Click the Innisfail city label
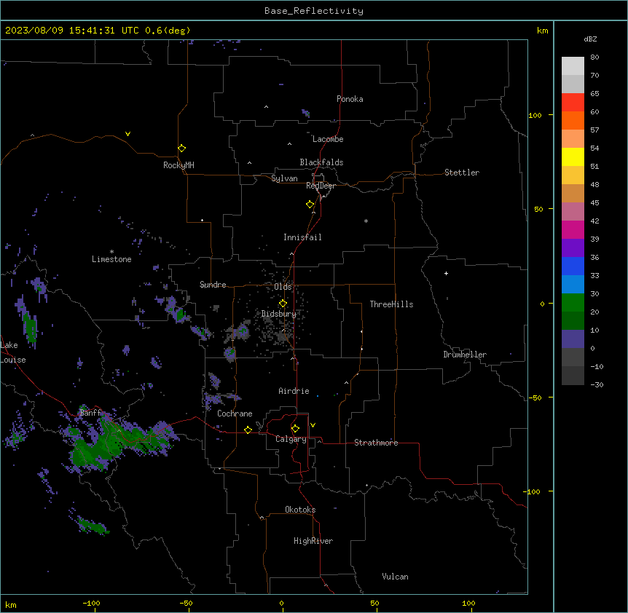628x613 pixels. click(302, 237)
